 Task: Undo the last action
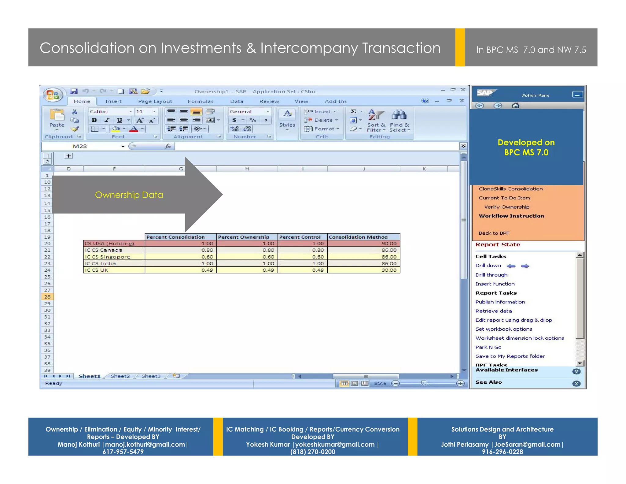coord(86,91)
